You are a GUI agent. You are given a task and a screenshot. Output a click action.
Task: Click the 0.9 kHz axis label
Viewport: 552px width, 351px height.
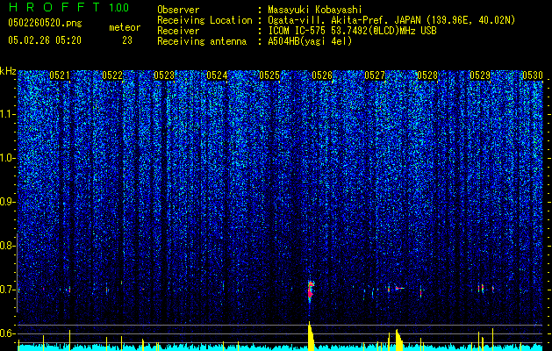[6, 202]
